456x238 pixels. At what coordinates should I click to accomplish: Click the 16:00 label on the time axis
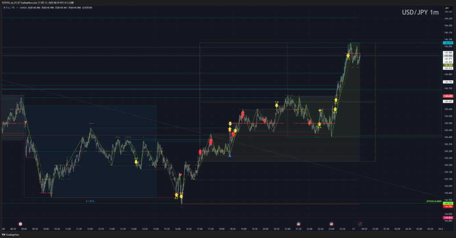[x=178, y=229]
